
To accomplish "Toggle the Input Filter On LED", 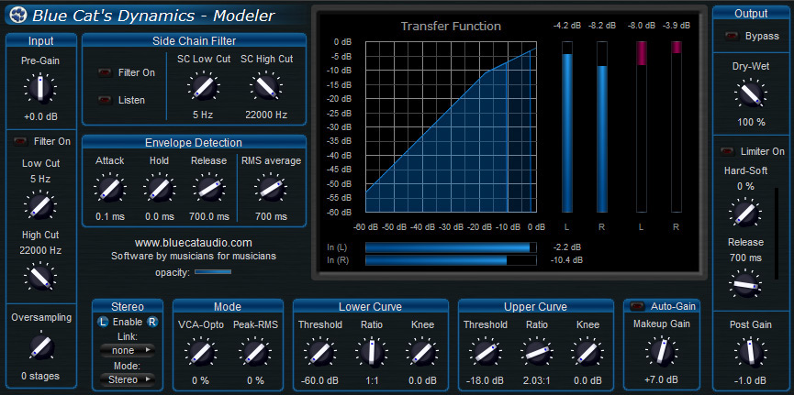I will (x=21, y=142).
